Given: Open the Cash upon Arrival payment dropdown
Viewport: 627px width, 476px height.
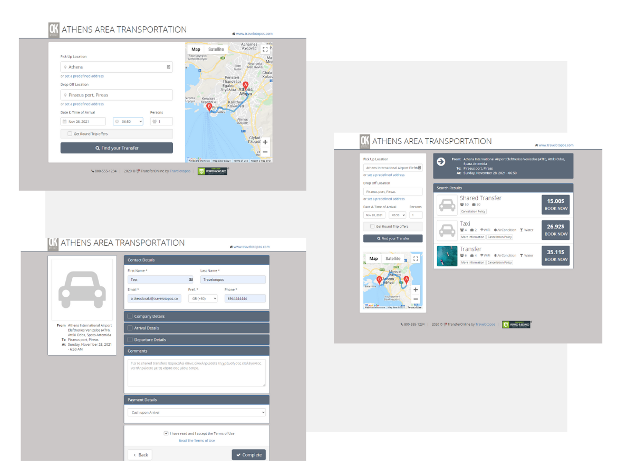Looking at the screenshot, I should [196, 413].
